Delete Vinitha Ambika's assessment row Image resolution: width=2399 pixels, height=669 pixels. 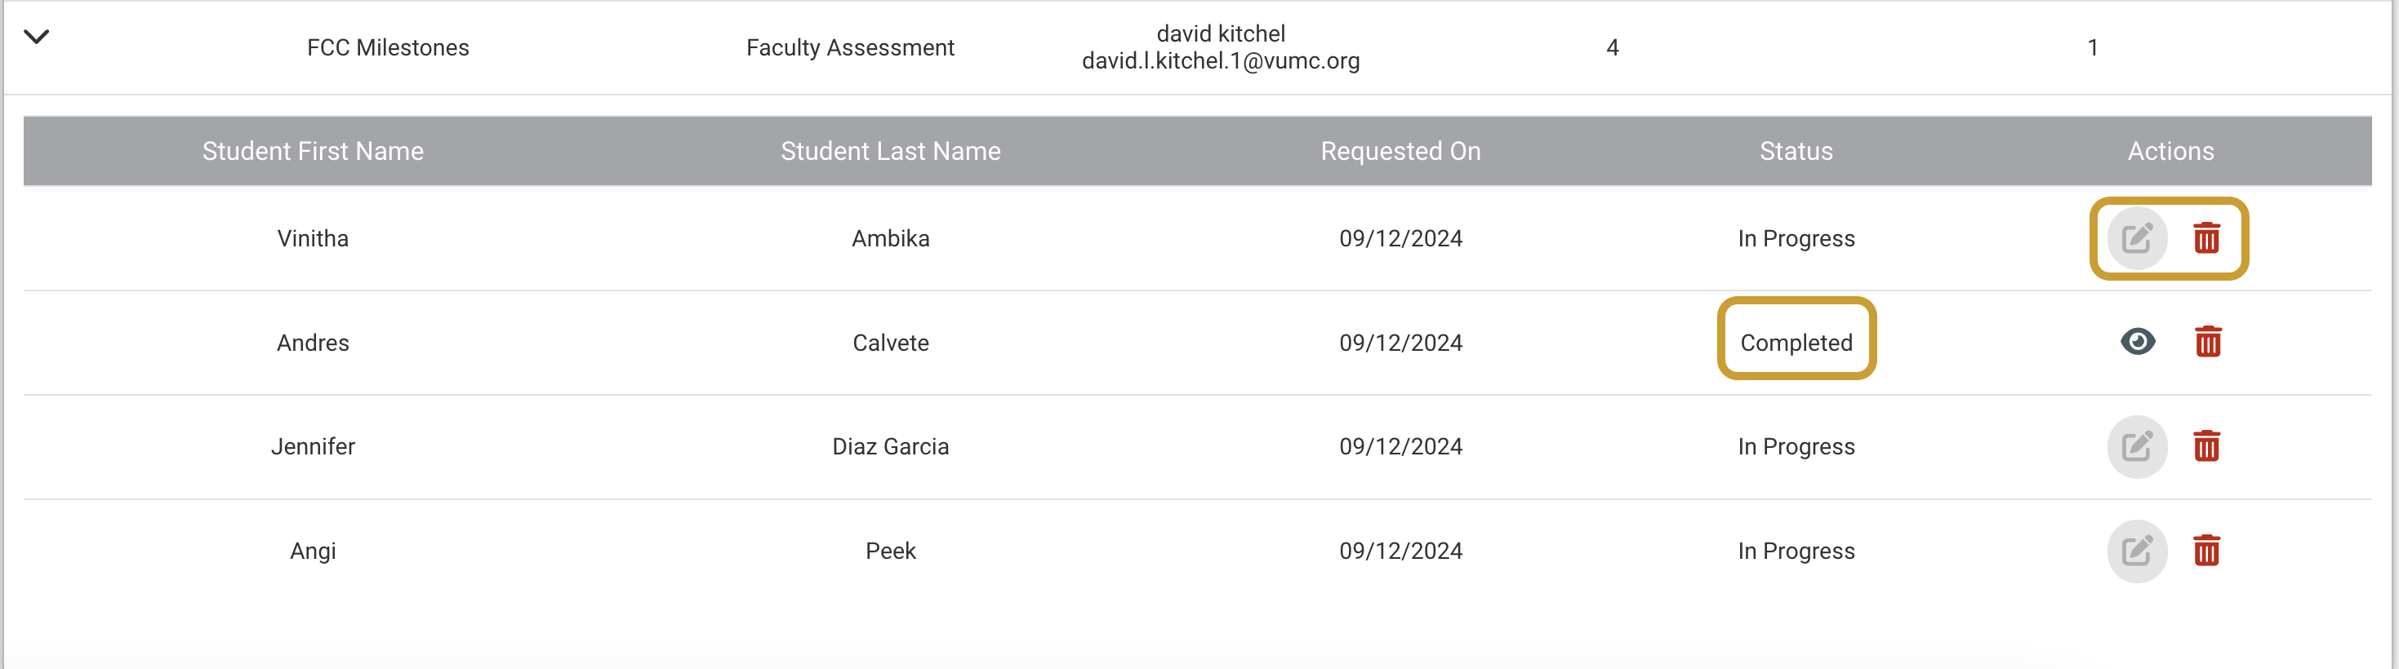(2206, 238)
